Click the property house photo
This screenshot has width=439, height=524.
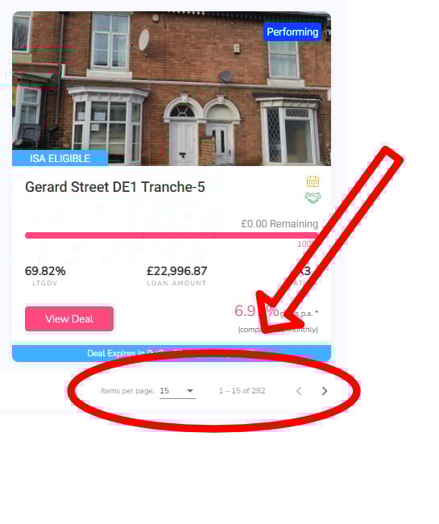pyautogui.click(x=172, y=89)
